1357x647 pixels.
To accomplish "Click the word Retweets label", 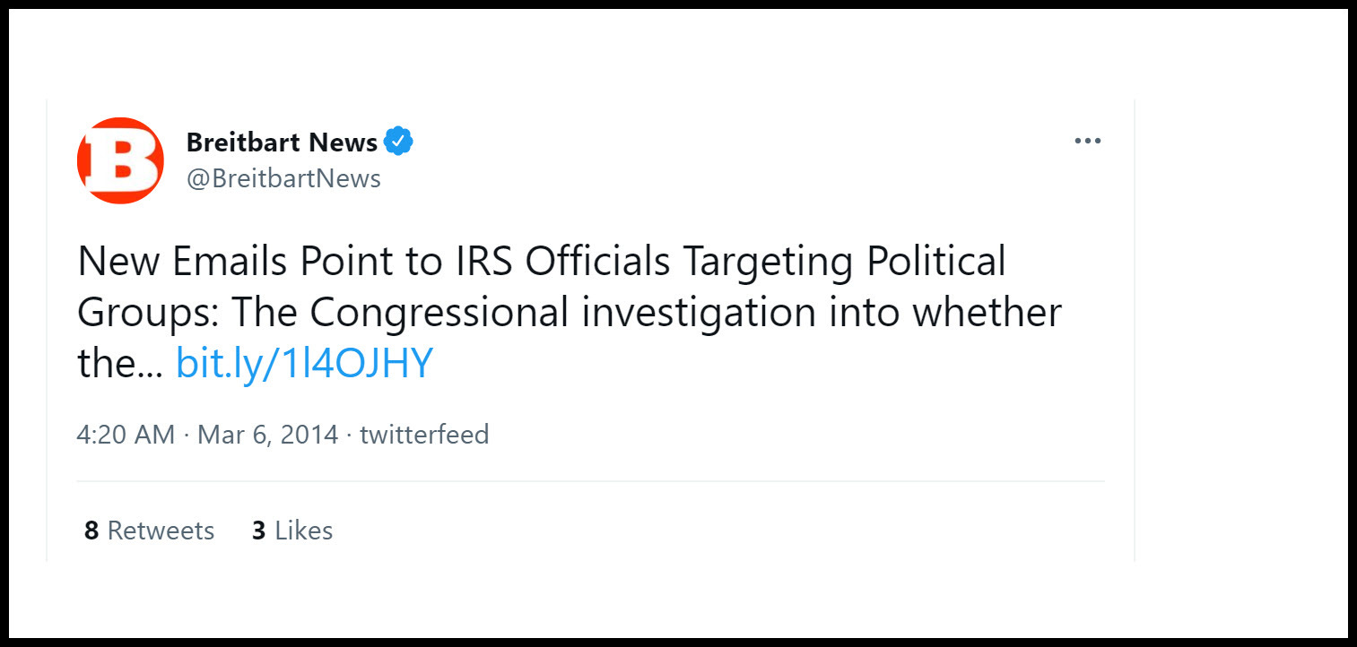I will [x=161, y=531].
